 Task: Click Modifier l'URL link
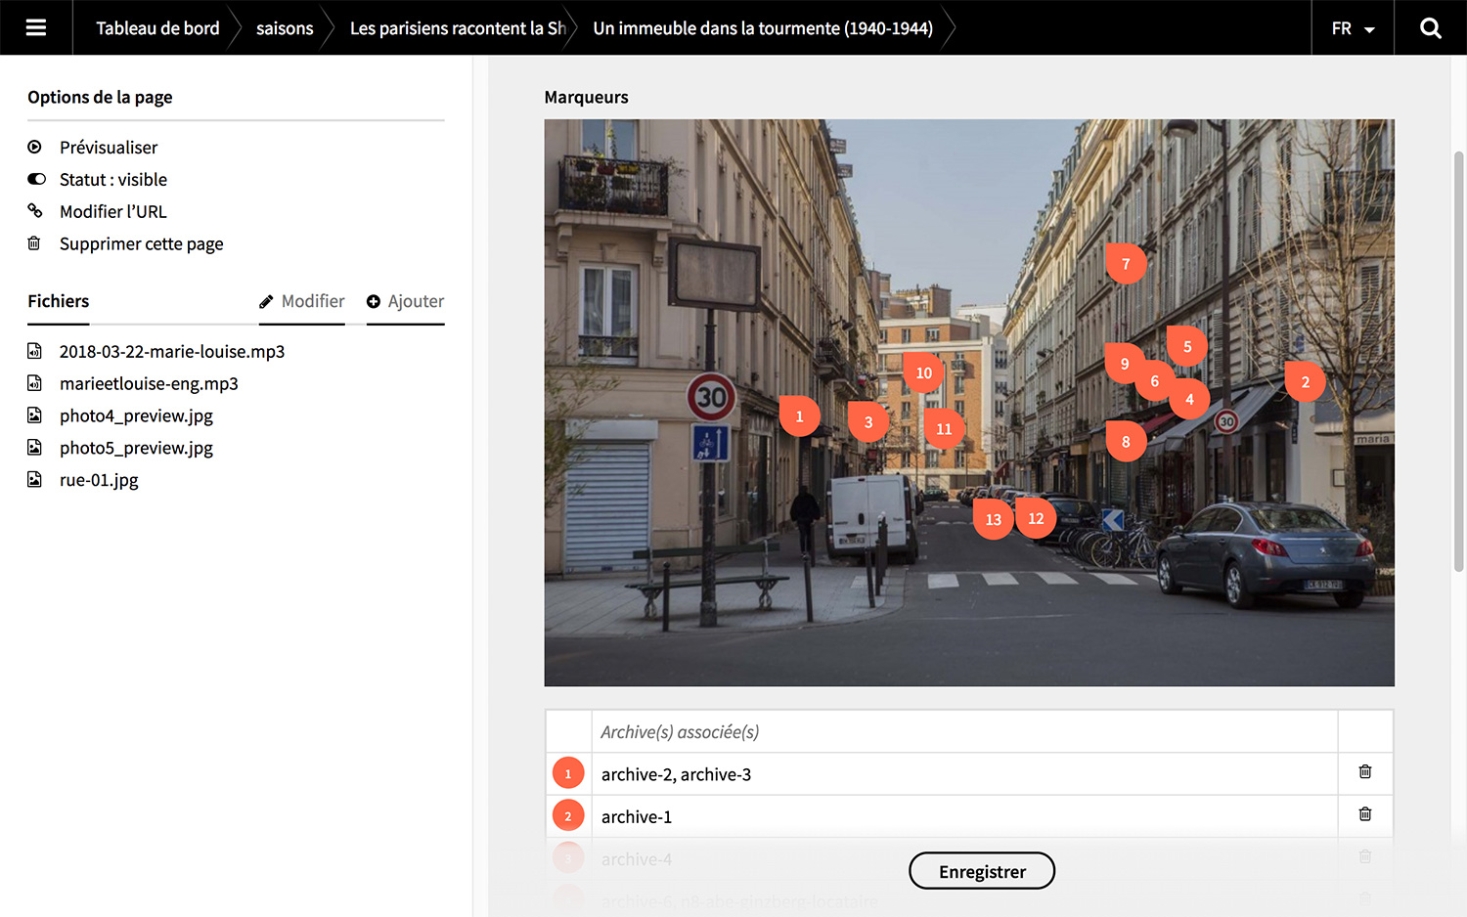coord(112,212)
